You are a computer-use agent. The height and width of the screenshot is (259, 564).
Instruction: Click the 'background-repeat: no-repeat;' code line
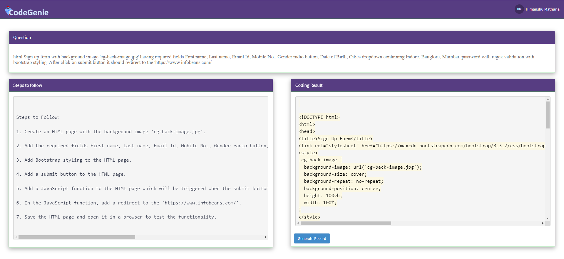[344, 181]
